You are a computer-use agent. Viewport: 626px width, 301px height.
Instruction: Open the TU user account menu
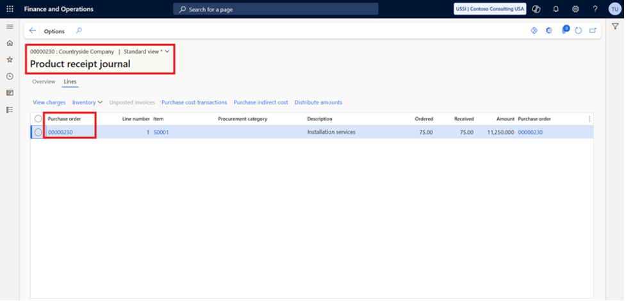tap(615, 9)
